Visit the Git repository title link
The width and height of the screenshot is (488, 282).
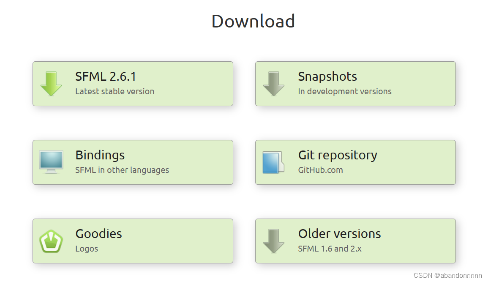[x=338, y=155]
